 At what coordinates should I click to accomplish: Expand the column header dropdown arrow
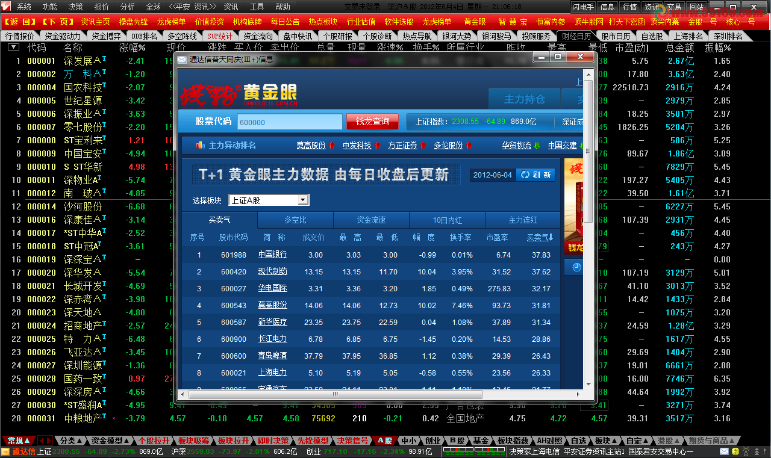tap(13, 47)
